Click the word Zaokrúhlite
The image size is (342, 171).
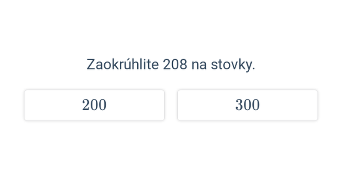(123, 65)
